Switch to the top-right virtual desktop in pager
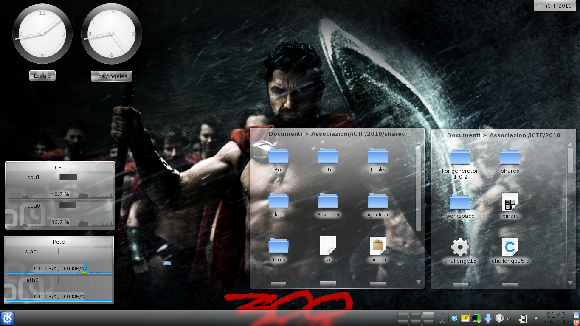 (428, 315)
